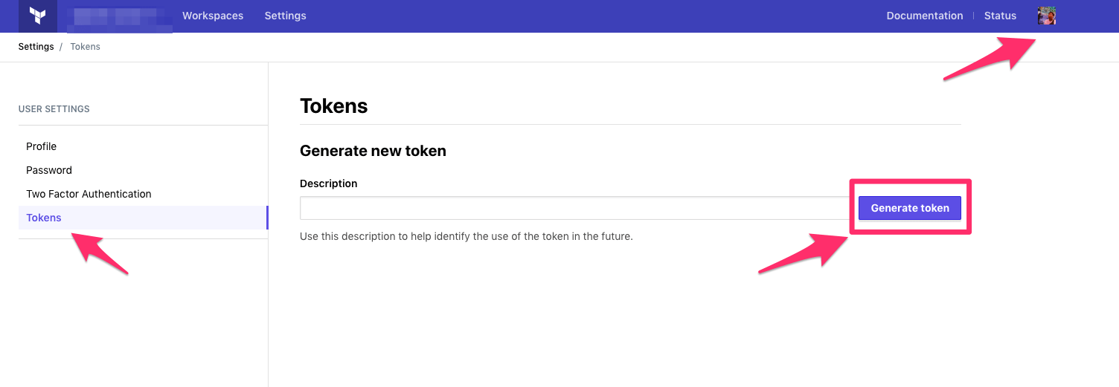
Task: Select Profile in User Settings sidebar
Action: tap(42, 146)
